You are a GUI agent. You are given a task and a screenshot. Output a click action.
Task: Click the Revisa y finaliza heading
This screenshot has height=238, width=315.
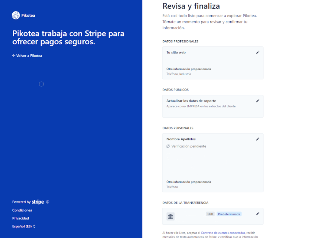[x=191, y=6]
